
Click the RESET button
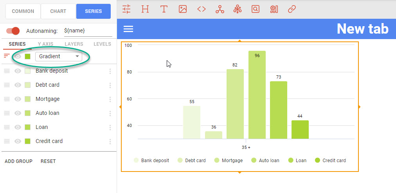click(48, 161)
